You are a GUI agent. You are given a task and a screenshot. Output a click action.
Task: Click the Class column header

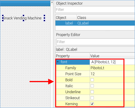pyautogui.click(x=106, y=18)
